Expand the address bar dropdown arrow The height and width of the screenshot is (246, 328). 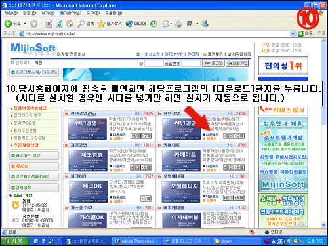point(293,33)
